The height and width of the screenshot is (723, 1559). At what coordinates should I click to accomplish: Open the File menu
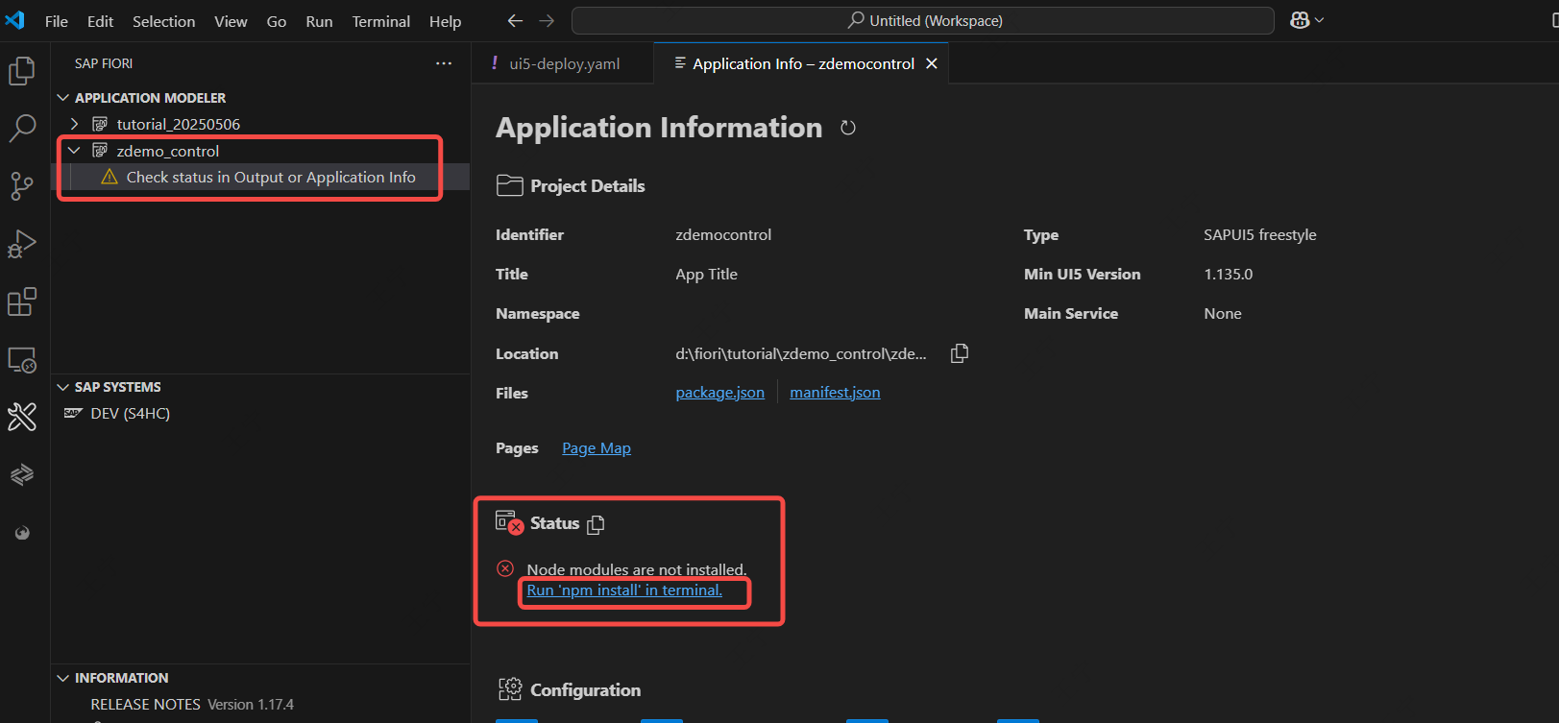coord(57,21)
